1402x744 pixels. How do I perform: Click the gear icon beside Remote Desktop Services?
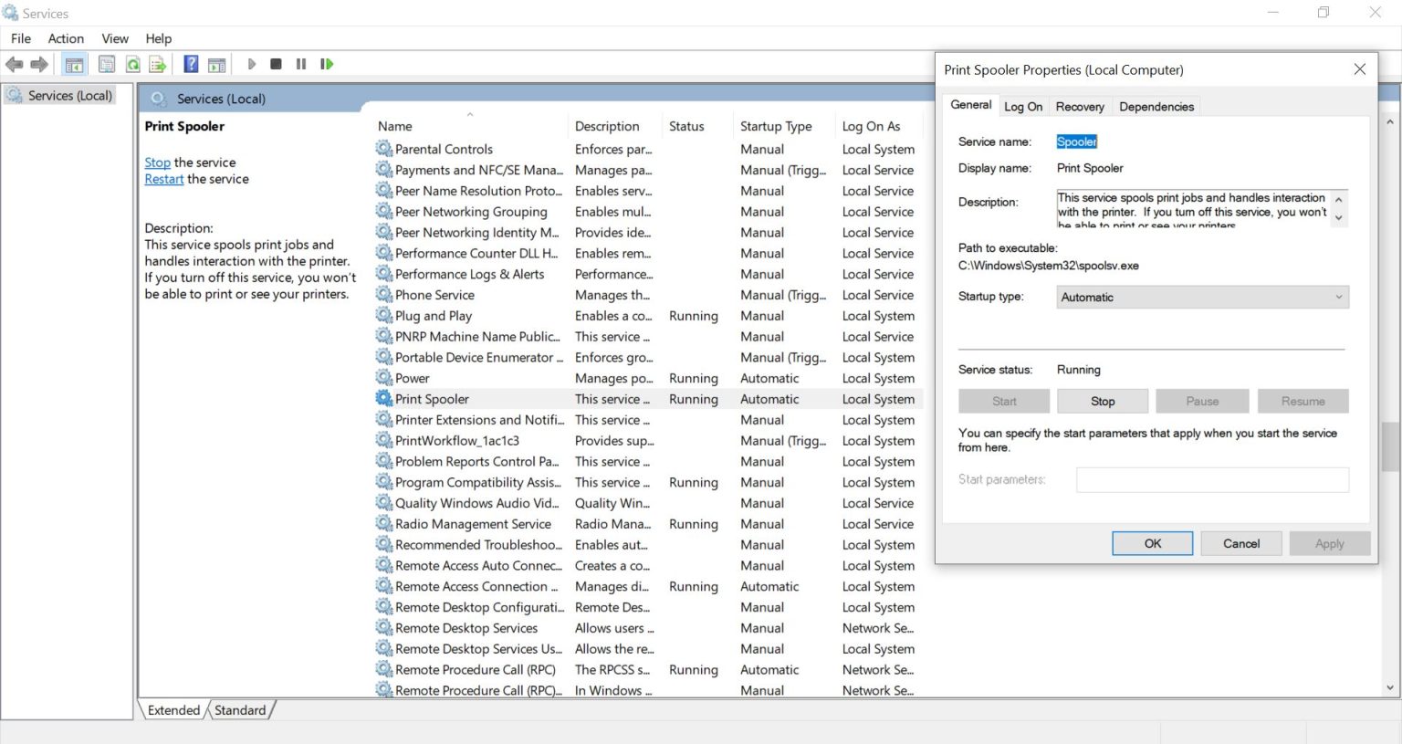(x=384, y=628)
